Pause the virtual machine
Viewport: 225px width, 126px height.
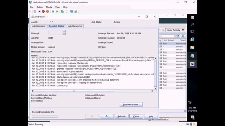53,12
